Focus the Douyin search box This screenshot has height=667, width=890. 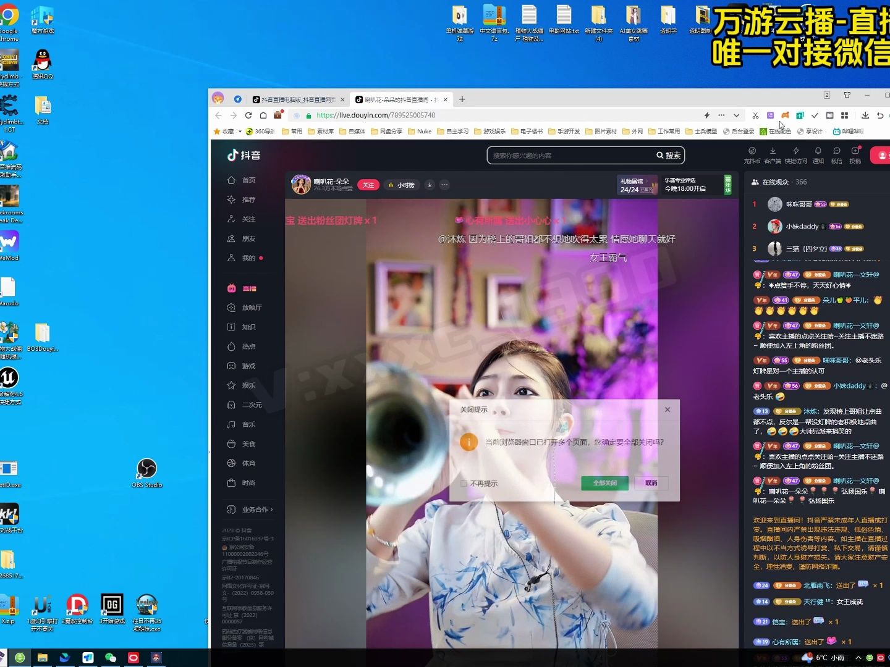572,156
